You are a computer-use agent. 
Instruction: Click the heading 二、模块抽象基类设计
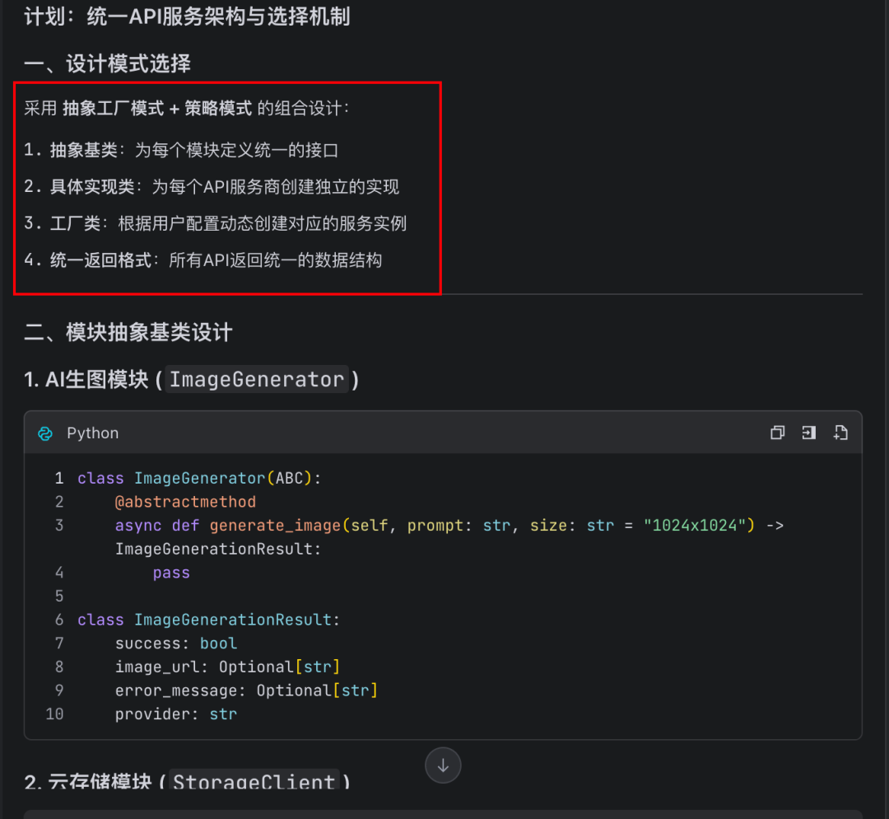point(127,333)
